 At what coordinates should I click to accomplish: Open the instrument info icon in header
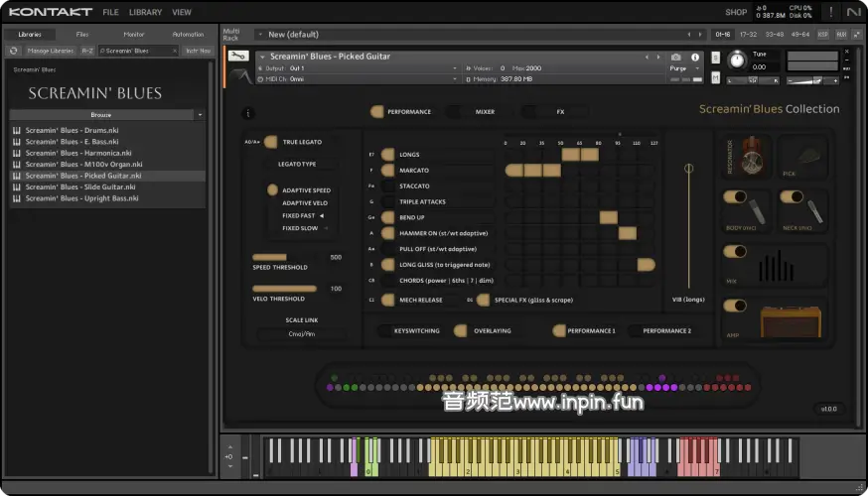[694, 57]
